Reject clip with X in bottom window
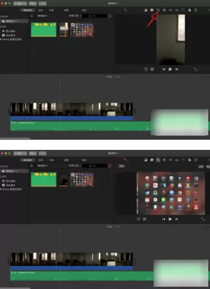210x289 pixels. tap(145, 219)
